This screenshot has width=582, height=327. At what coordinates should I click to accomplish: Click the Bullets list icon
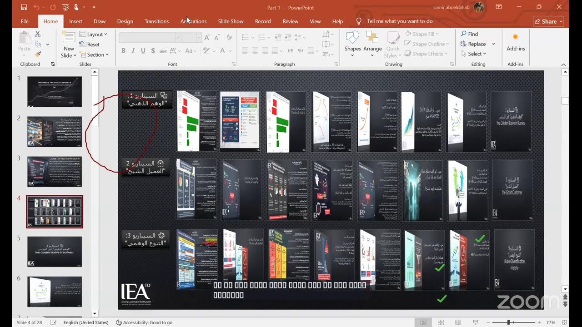tap(245, 37)
